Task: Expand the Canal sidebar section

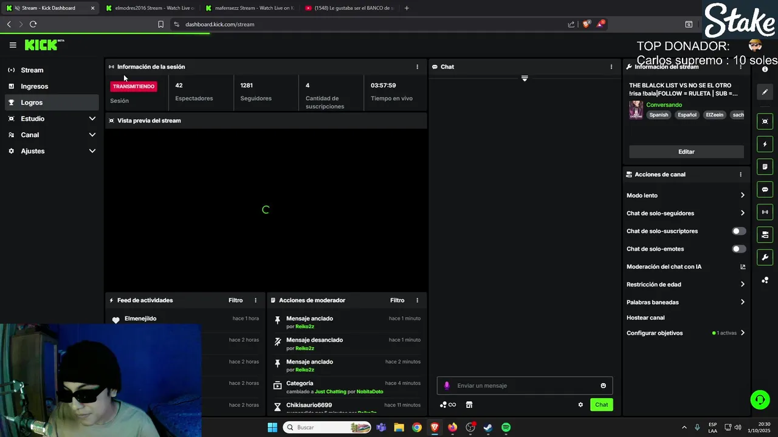Action: [x=52, y=135]
